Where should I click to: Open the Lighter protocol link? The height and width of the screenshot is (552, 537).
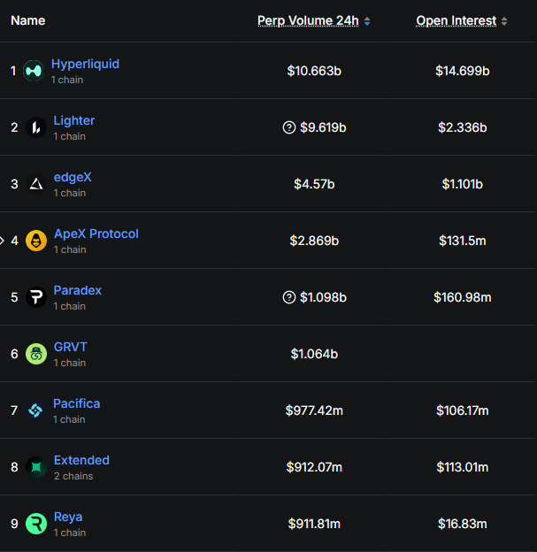[74, 120]
